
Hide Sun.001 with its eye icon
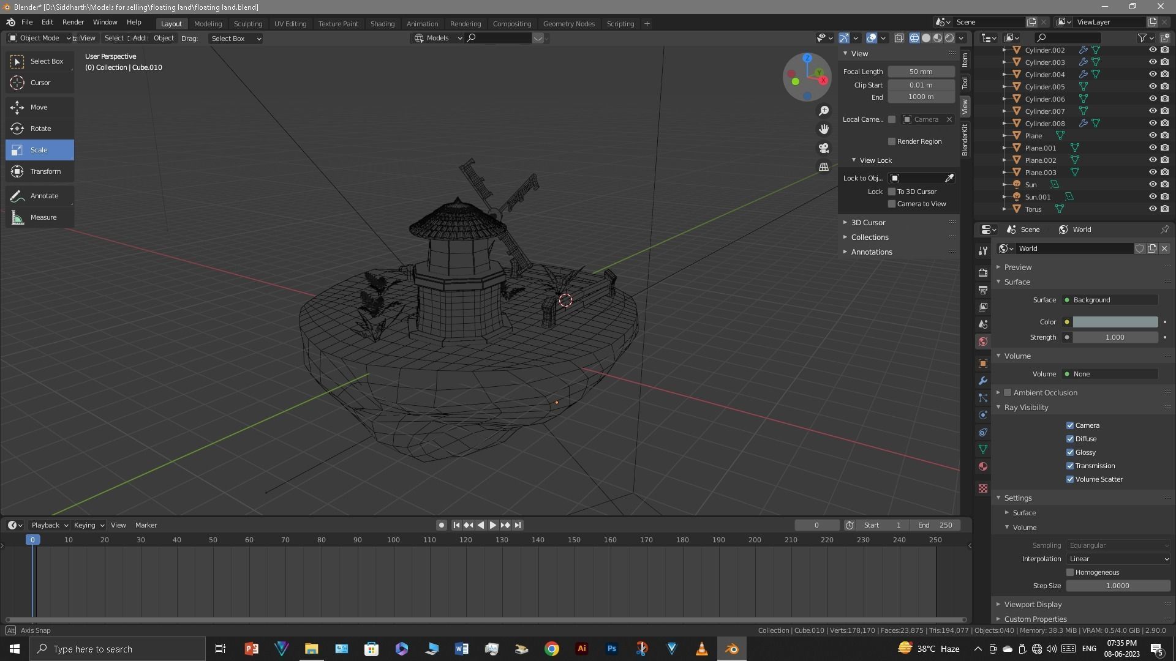1152,196
